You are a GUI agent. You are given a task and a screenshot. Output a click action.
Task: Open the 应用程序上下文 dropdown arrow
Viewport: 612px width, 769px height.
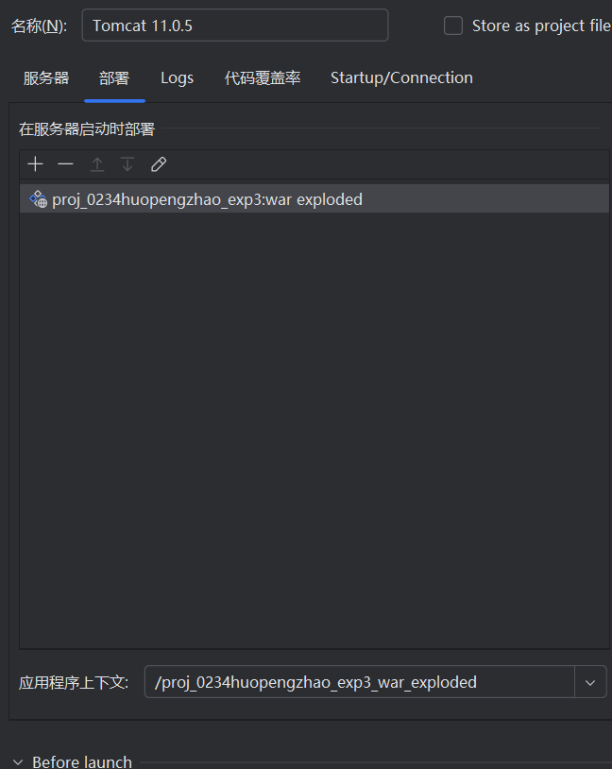click(590, 682)
